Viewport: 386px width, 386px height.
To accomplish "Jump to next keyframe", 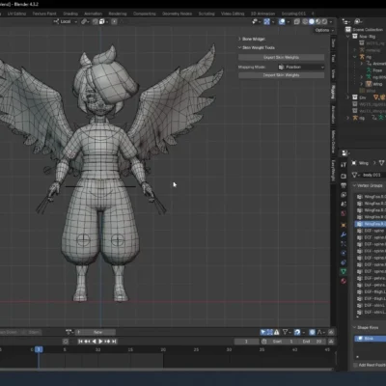I will [107, 342].
